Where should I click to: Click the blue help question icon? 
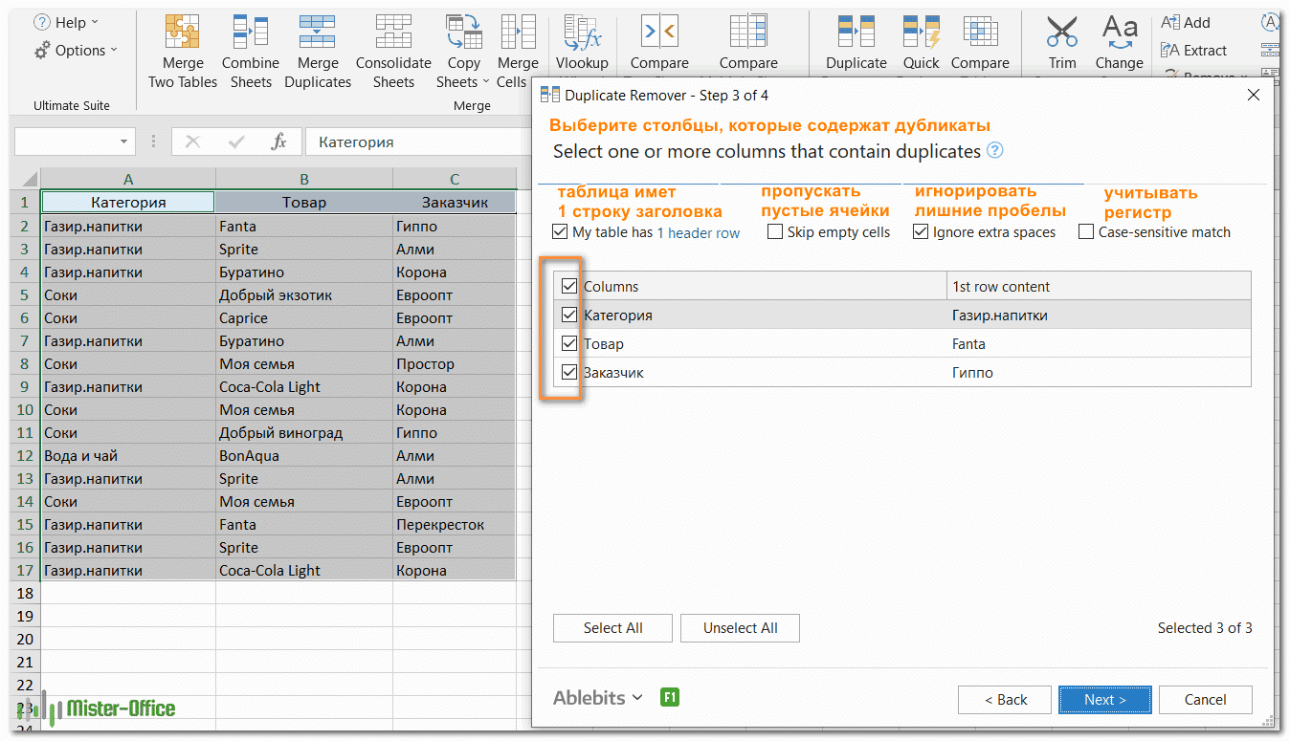(995, 151)
